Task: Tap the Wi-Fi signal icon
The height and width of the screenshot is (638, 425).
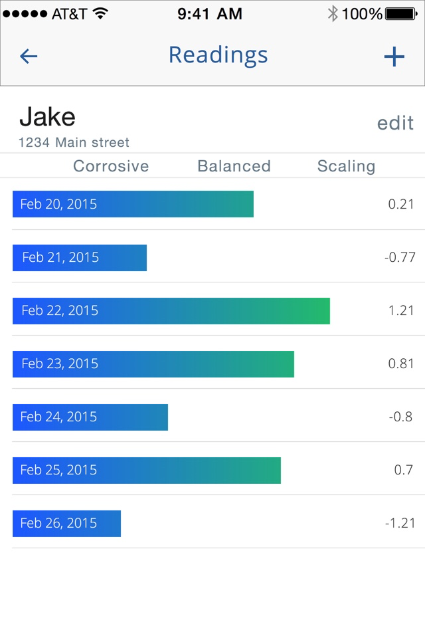Action: coord(100,13)
